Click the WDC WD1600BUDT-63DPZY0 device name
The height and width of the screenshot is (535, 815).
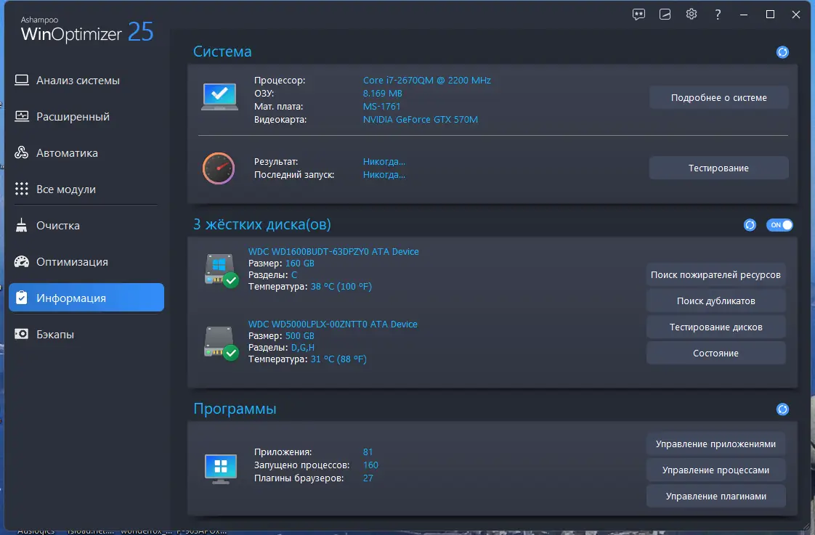pyautogui.click(x=333, y=251)
